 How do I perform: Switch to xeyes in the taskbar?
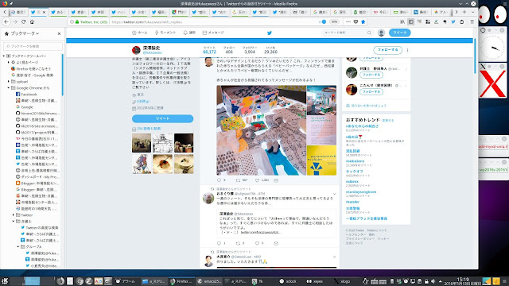pos(314,281)
